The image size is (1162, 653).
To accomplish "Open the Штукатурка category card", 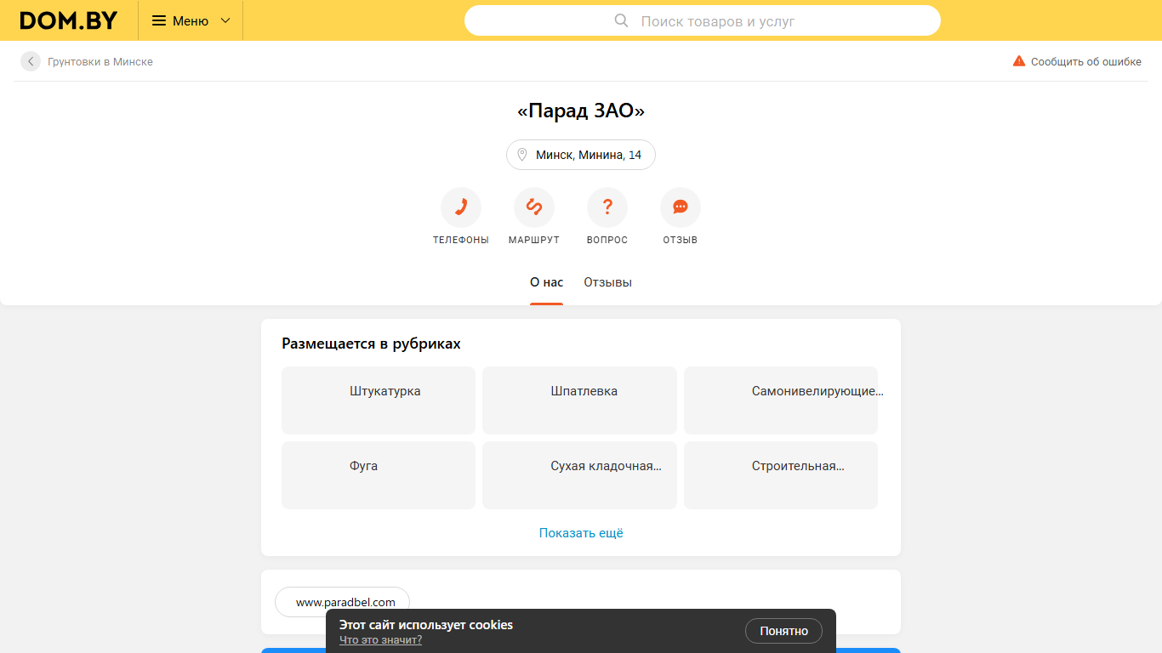I will (379, 400).
